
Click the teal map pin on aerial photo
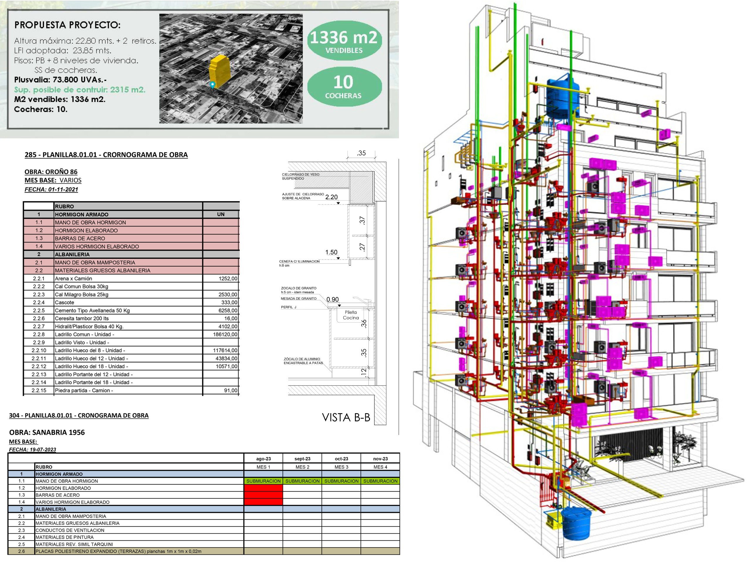tap(212, 85)
